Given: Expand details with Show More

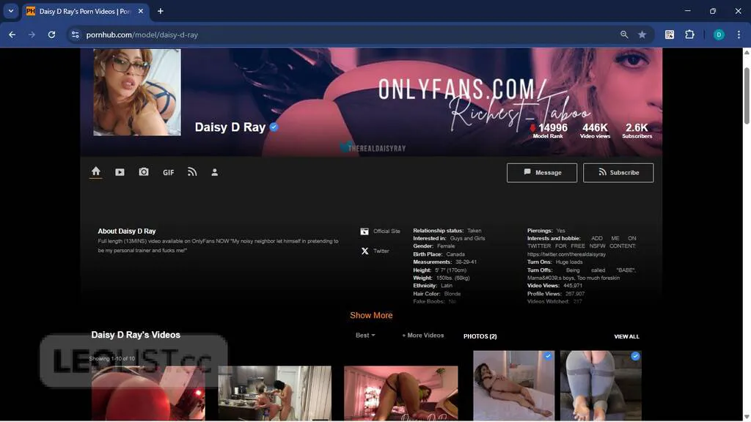Looking at the screenshot, I should pyautogui.click(x=371, y=315).
